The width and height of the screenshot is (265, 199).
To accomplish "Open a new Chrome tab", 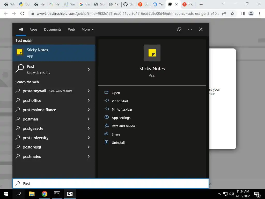I will point(201,4).
